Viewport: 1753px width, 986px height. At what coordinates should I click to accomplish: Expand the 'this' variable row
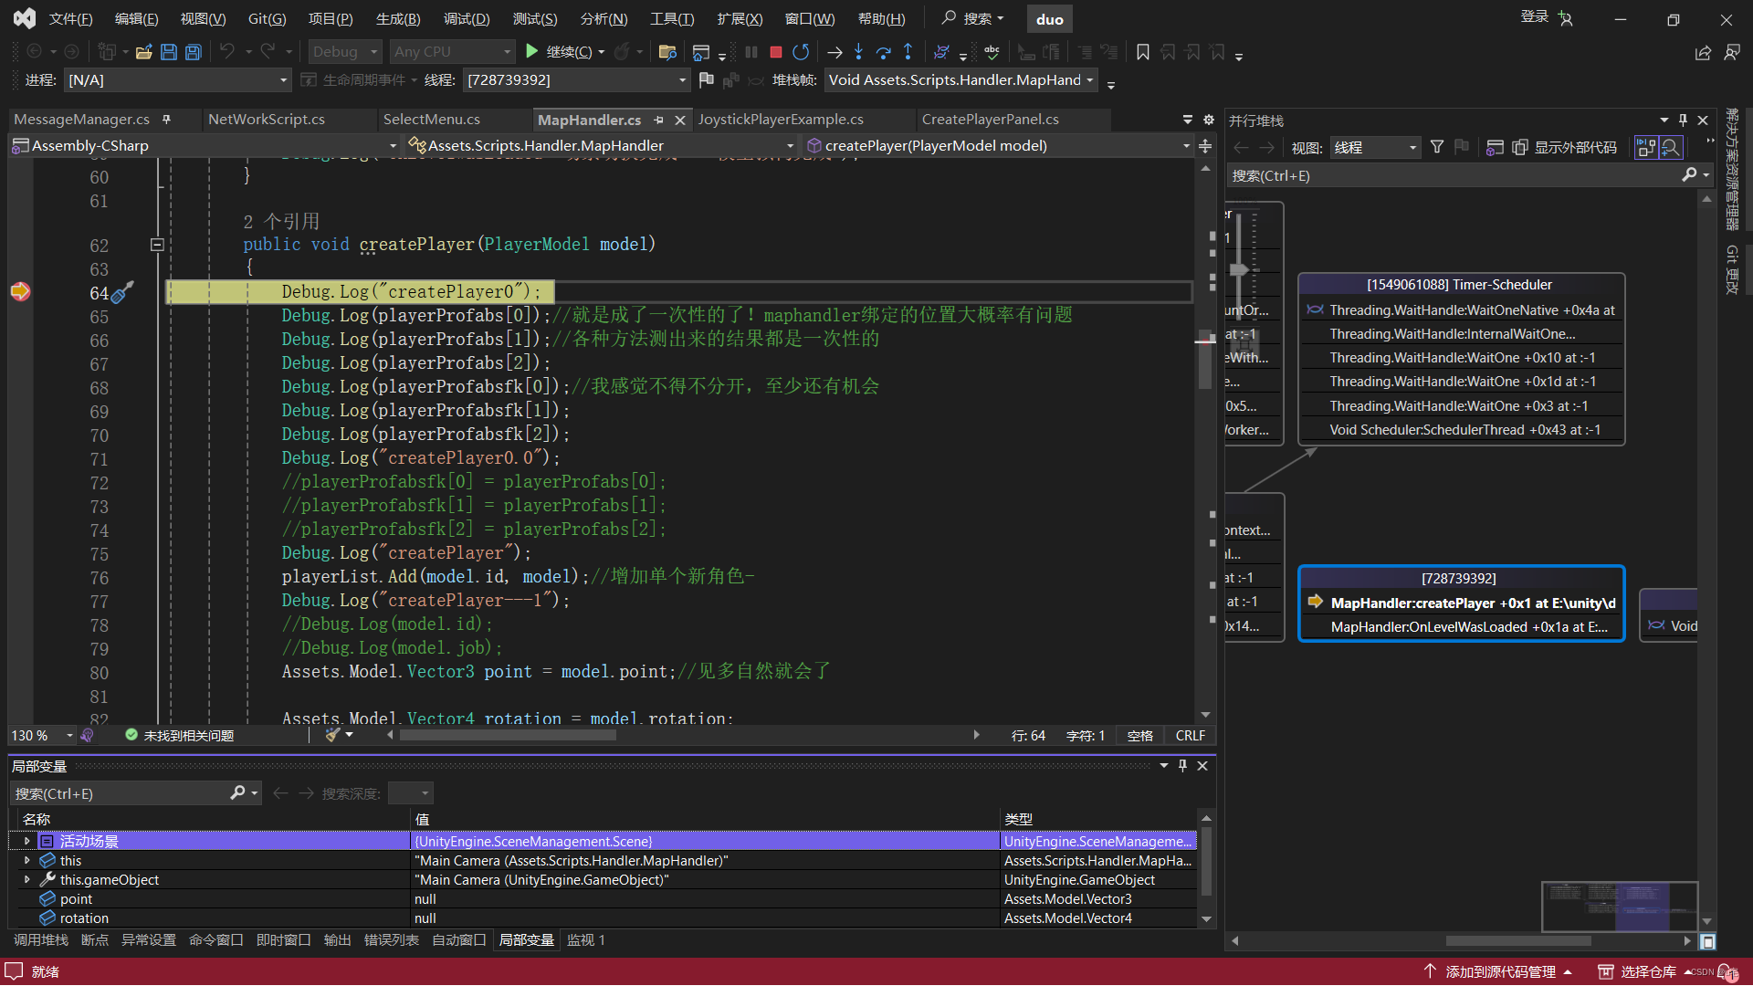(26, 860)
